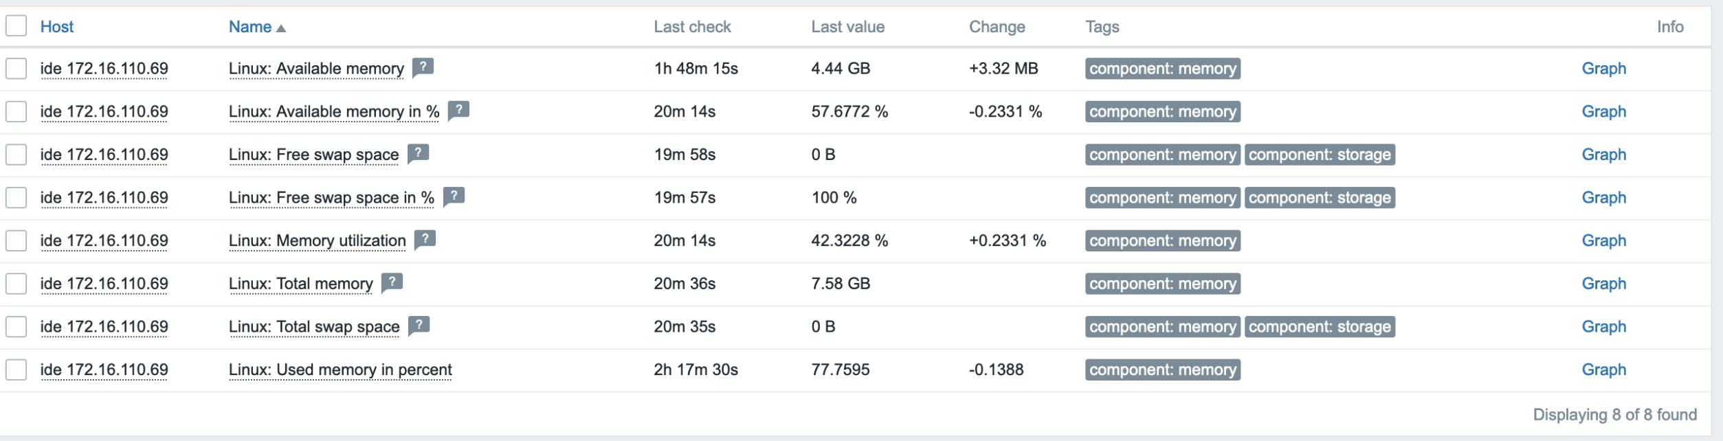This screenshot has width=1723, height=441.
Task: Open host menu in the Memory utilization row
Action: pyautogui.click(x=104, y=241)
